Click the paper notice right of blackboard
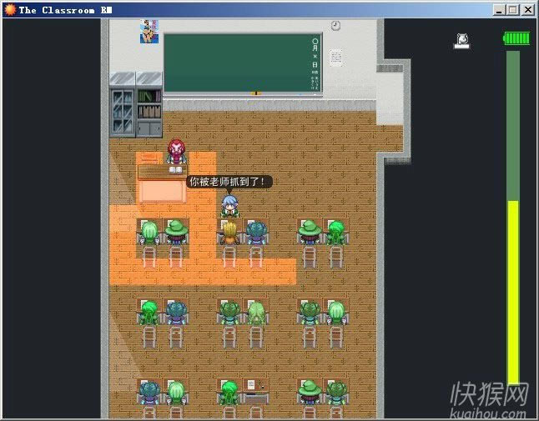 335,58
